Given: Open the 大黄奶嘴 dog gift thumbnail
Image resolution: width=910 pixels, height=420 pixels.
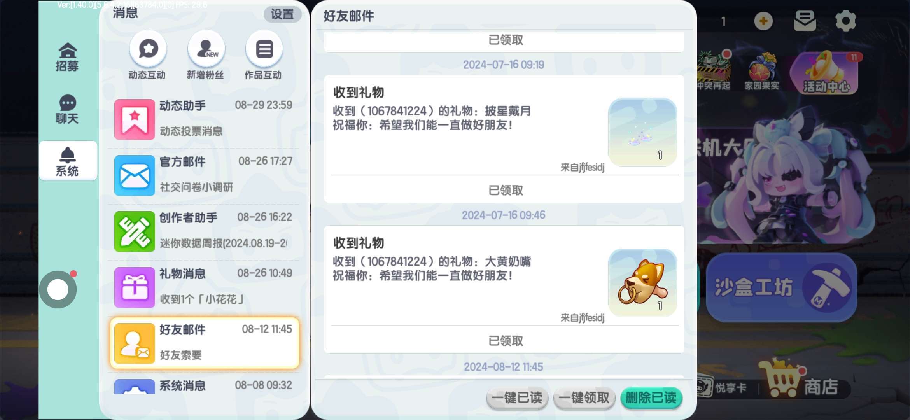Looking at the screenshot, I should (x=642, y=283).
